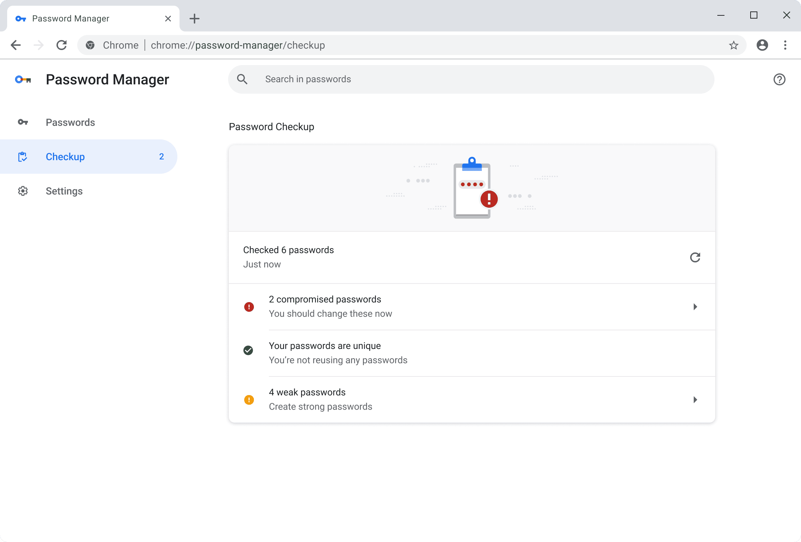Open the Passwords sidebar section

click(x=70, y=122)
